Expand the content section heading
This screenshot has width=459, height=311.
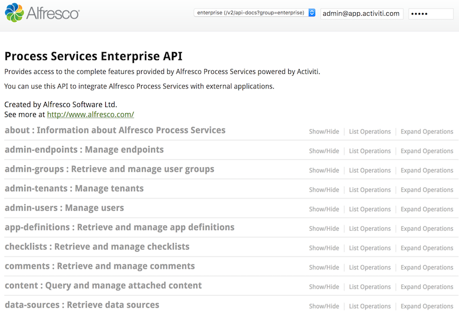tap(104, 285)
